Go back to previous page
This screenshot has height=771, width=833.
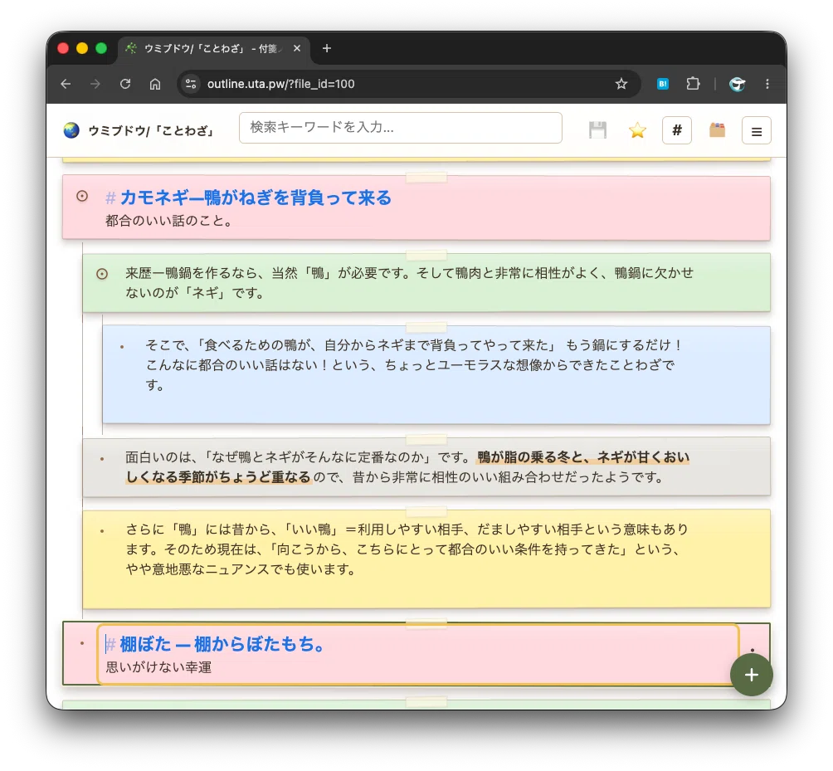[x=66, y=84]
